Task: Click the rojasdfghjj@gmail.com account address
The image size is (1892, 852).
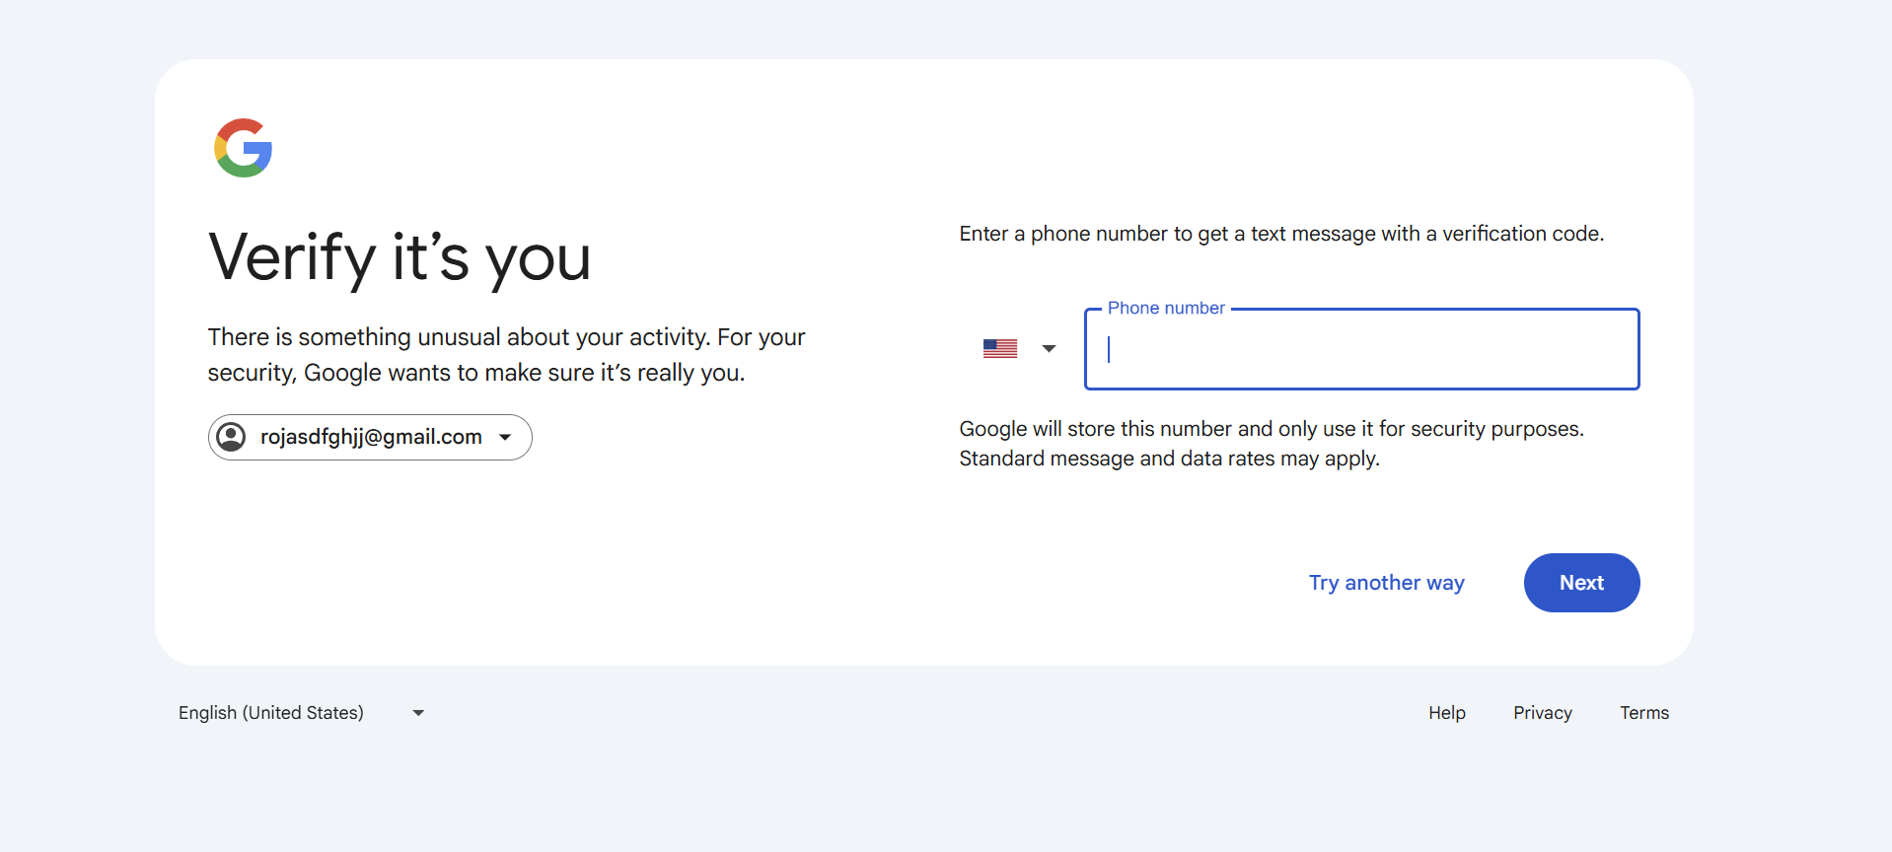Action: coord(371,437)
